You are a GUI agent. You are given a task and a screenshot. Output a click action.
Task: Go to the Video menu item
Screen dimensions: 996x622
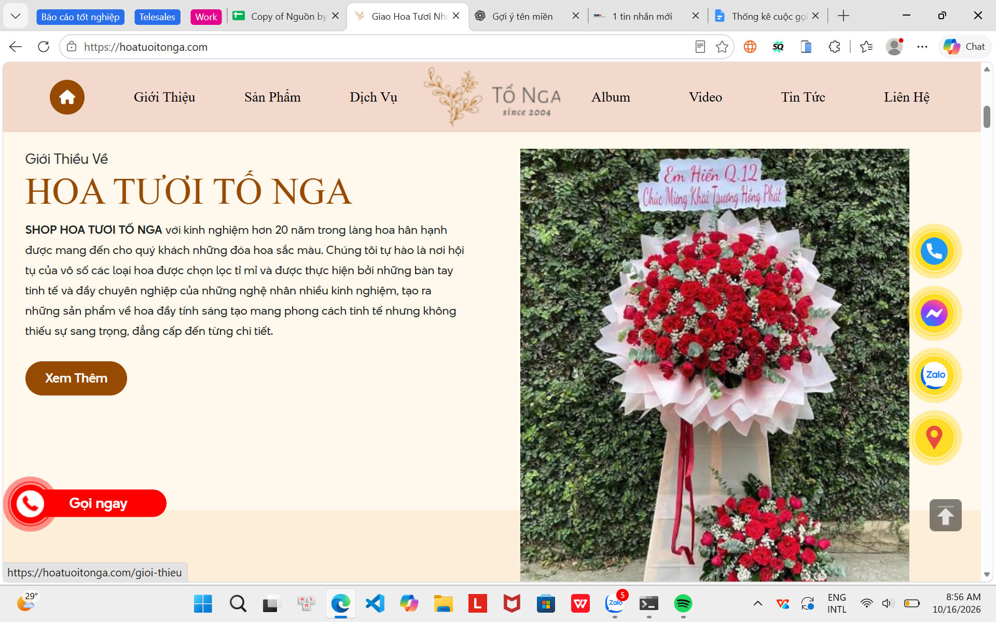706,97
